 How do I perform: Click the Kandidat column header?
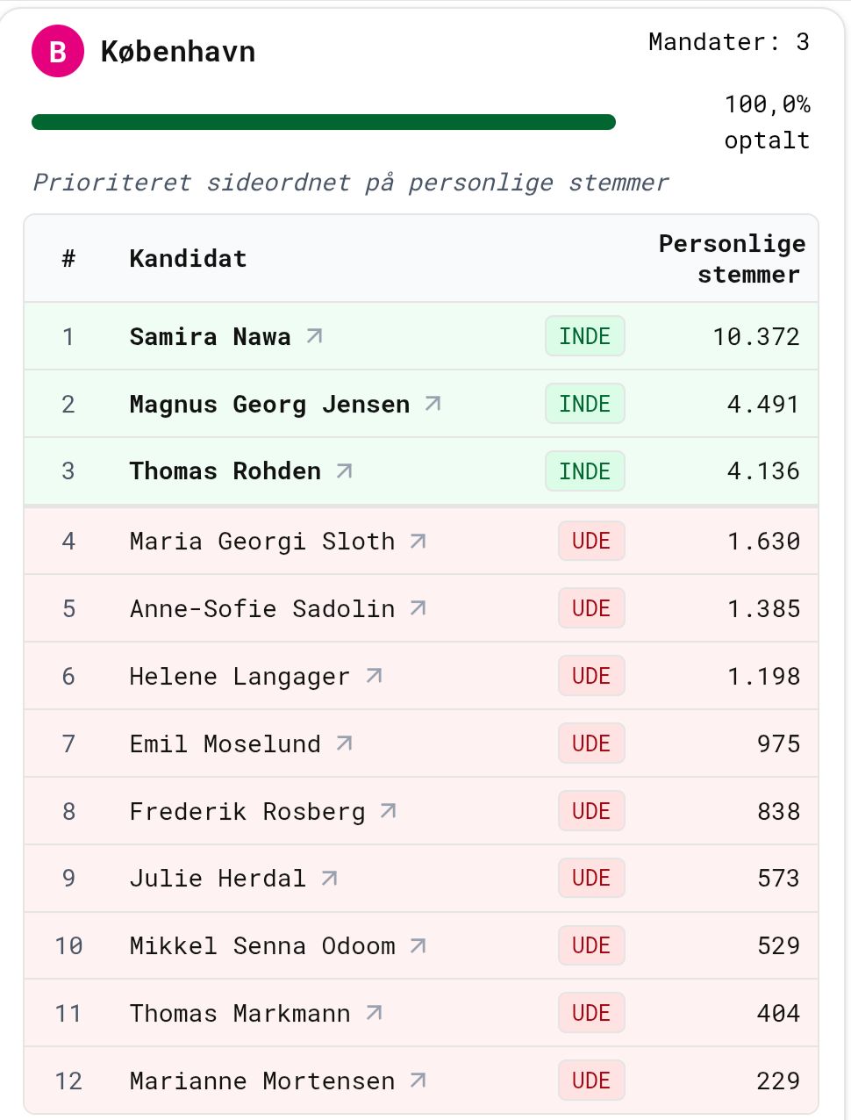[188, 259]
